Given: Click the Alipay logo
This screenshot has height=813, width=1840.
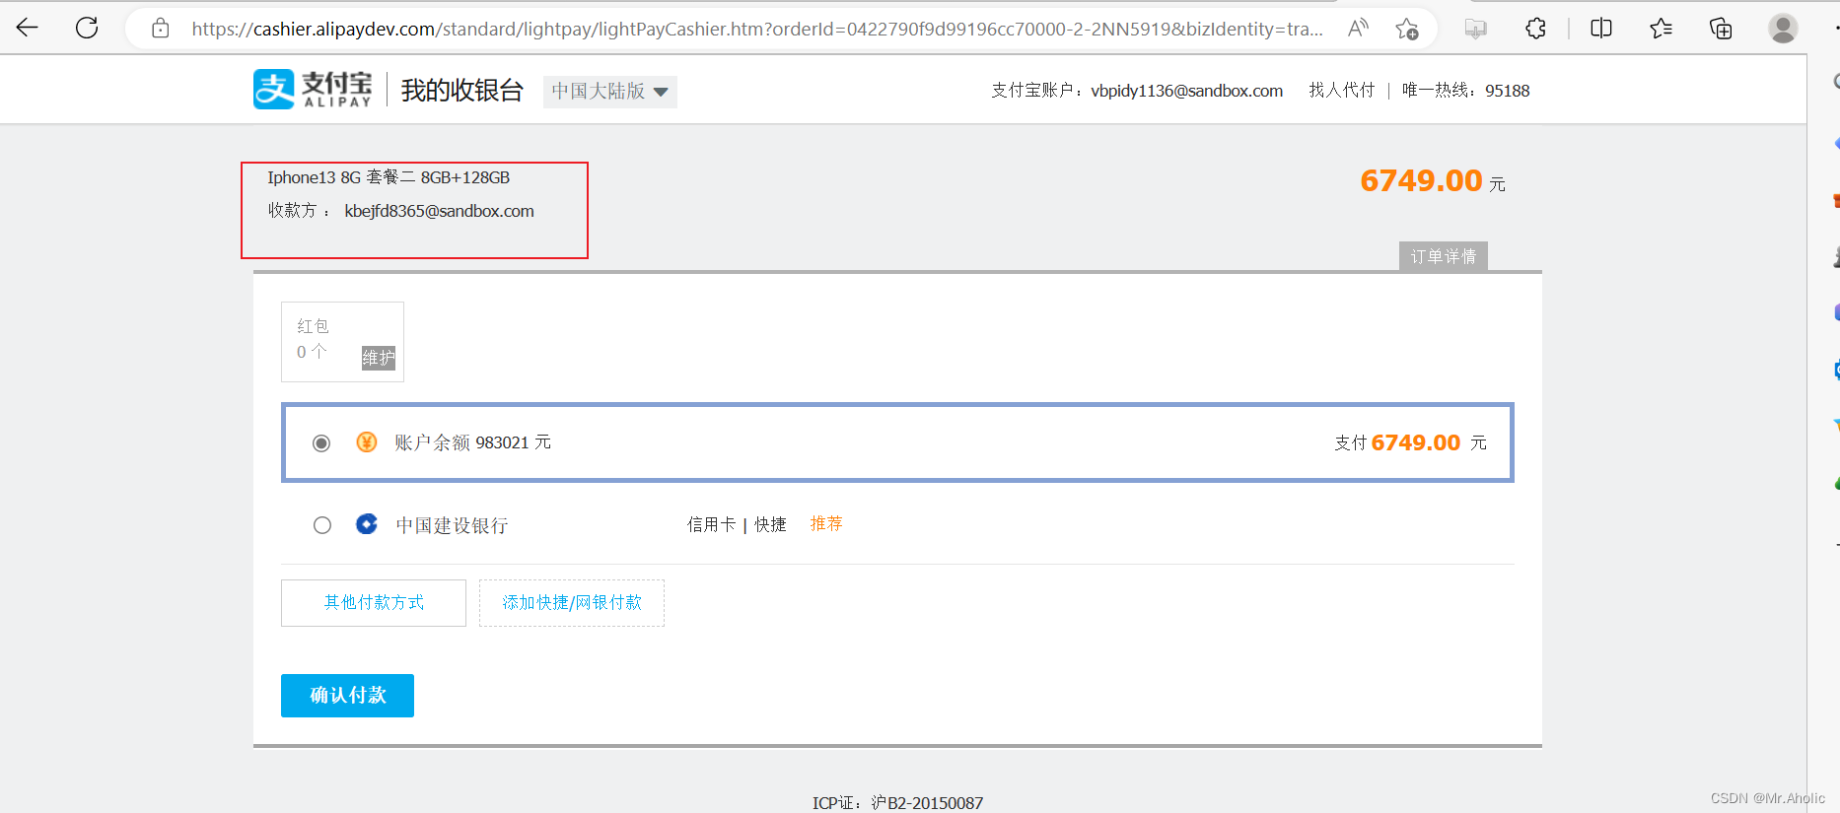Looking at the screenshot, I should pos(313,89).
